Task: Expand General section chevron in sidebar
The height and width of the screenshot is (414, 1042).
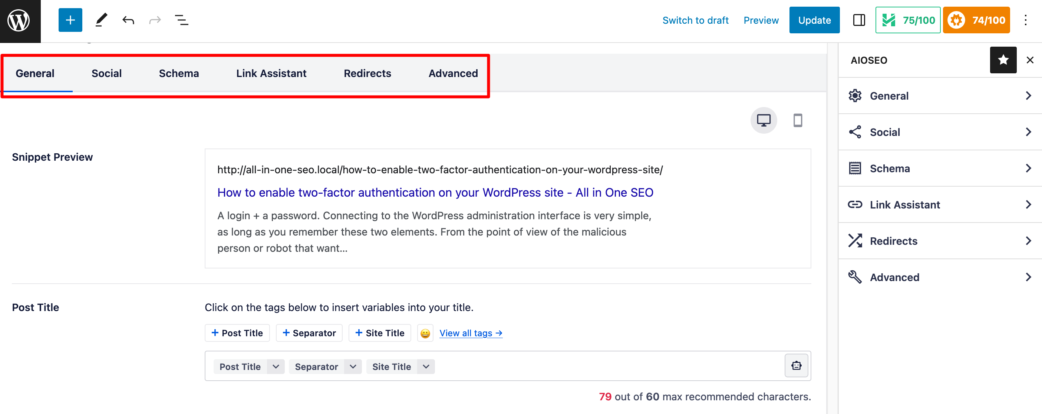Action: pos(1028,96)
